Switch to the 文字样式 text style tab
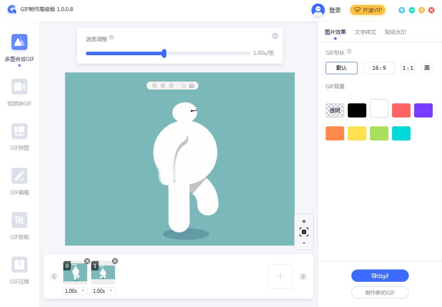Viewport: 442px width, 307px height. [365, 32]
